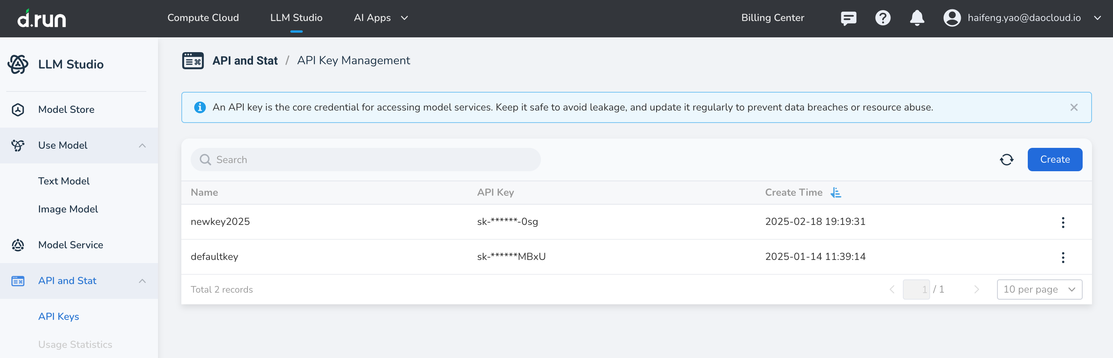Open Billing Center
Image resolution: width=1113 pixels, height=358 pixels.
point(772,18)
